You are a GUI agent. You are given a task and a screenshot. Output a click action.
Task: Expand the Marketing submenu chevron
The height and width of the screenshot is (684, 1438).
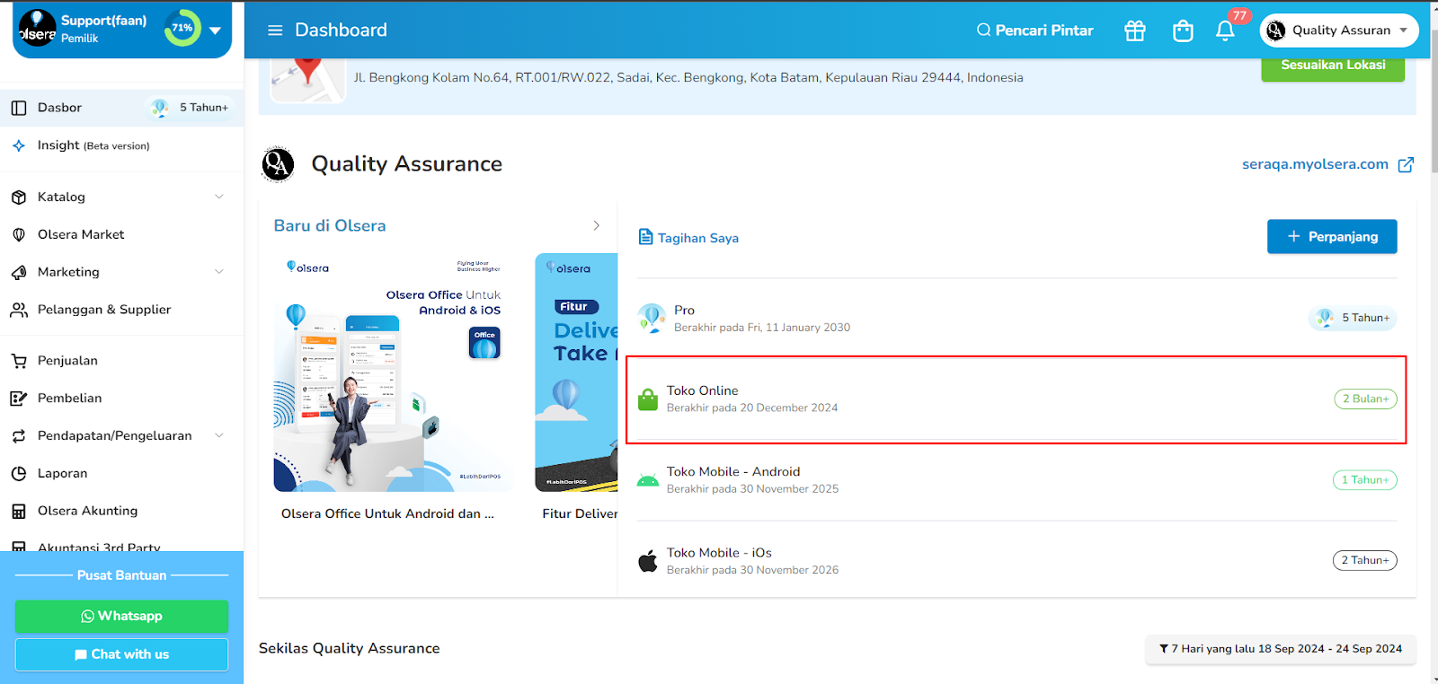219,272
